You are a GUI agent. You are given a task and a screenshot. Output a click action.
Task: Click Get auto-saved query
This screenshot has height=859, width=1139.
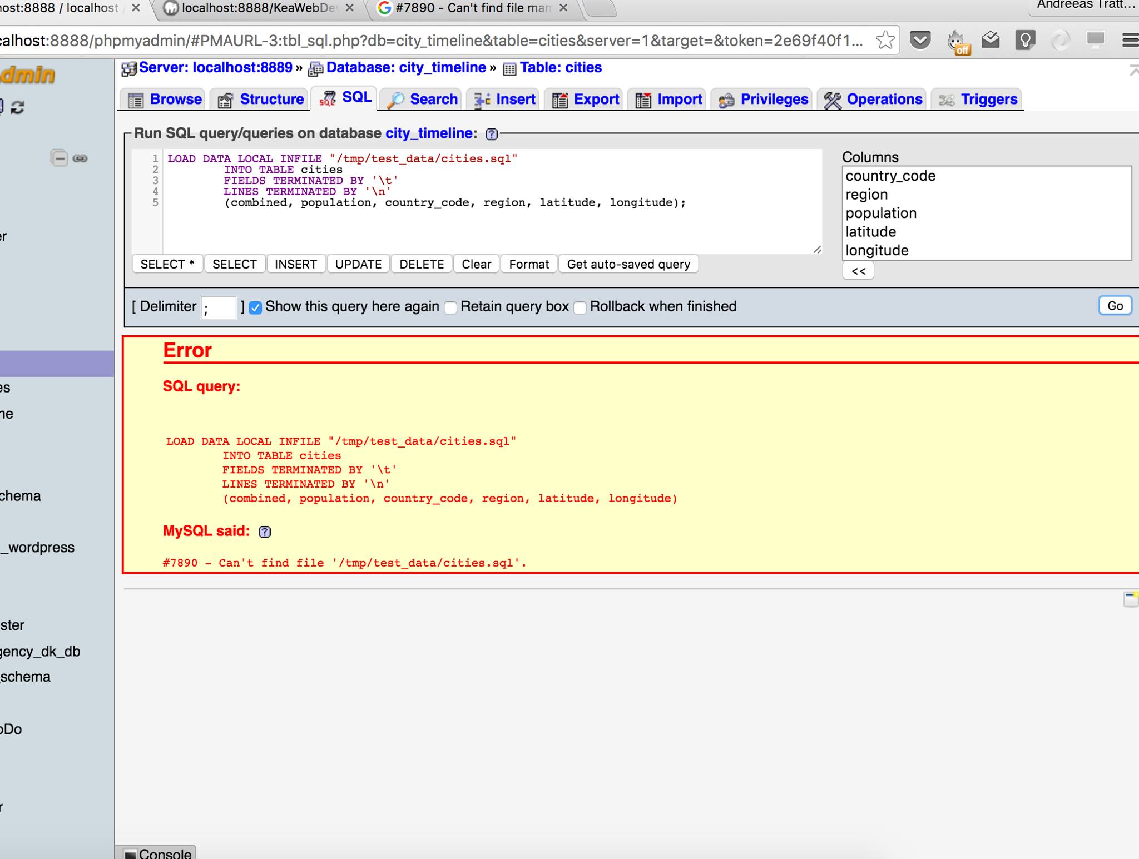coord(628,264)
